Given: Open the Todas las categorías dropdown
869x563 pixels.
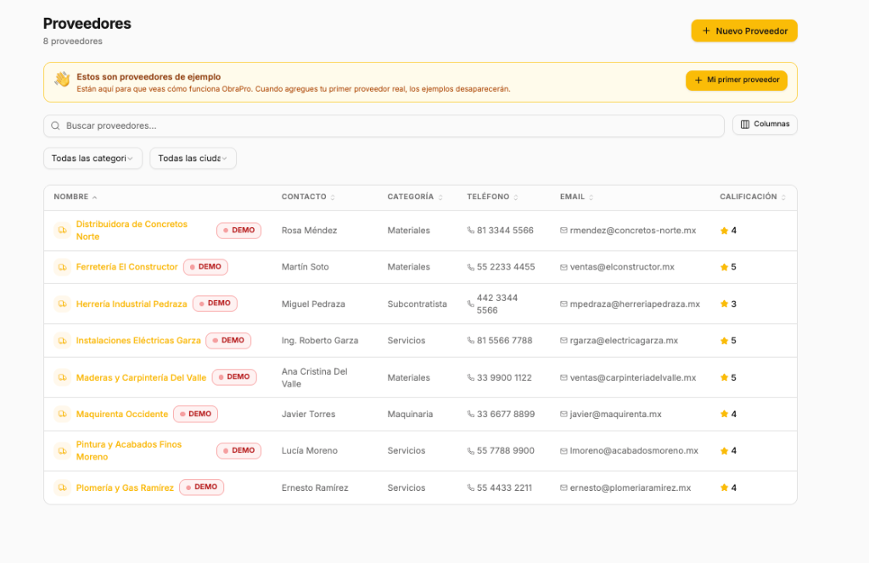Looking at the screenshot, I should pyautogui.click(x=93, y=159).
